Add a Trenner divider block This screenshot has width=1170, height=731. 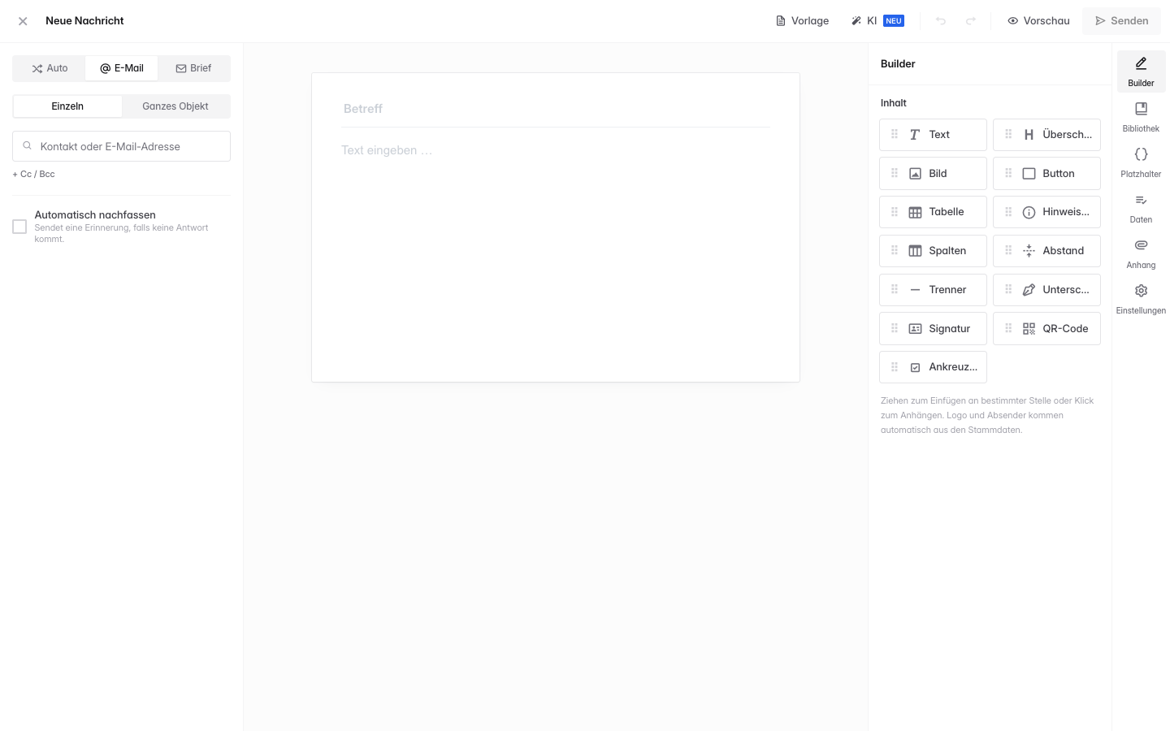tap(933, 290)
